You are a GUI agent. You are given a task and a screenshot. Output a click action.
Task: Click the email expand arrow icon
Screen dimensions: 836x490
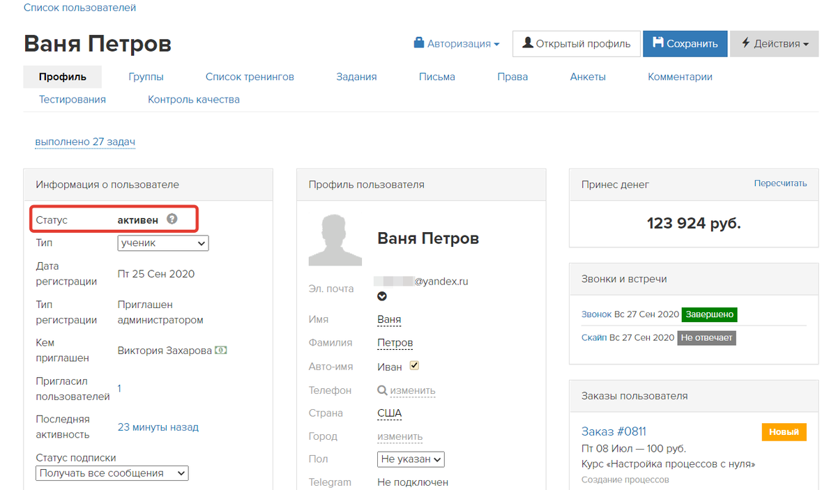pos(382,296)
